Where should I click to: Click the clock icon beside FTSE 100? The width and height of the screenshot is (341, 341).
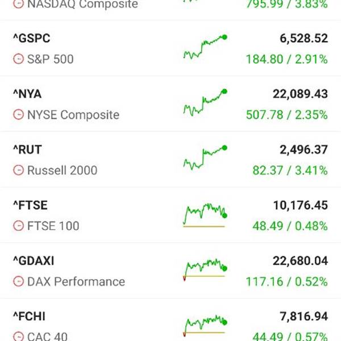click(19, 226)
